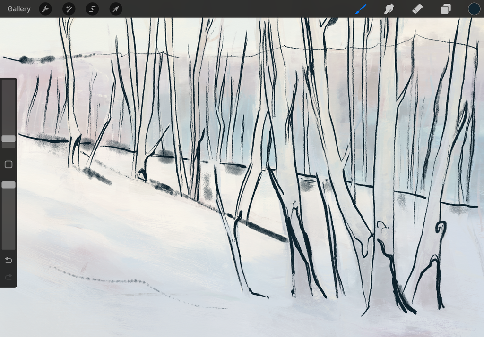Open the Adjustments magic wand tool
Viewport: 484px width, 337px height.
pyautogui.click(x=69, y=8)
